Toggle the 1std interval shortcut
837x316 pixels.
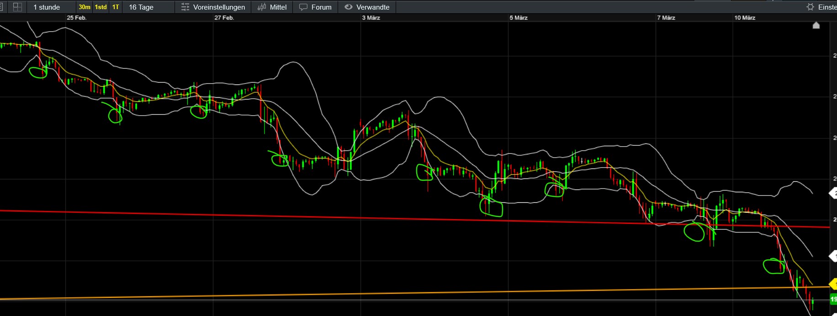coord(101,7)
